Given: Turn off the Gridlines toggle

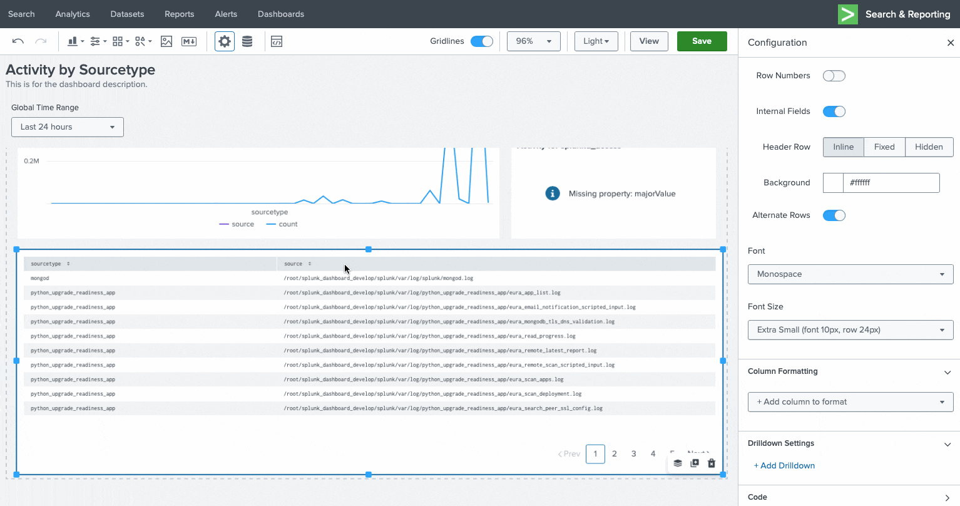Looking at the screenshot, I should [x=481, y=41].
